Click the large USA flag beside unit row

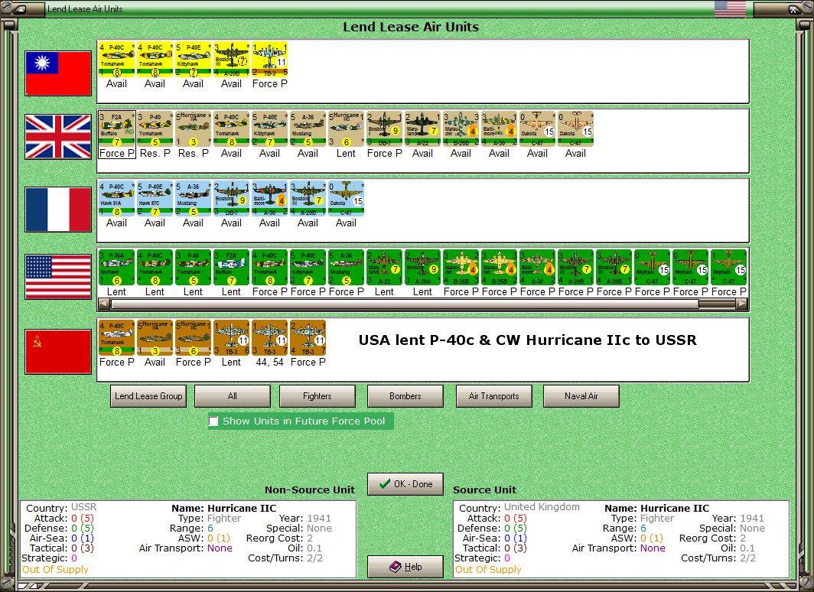pyautogui.click(x=58, y=277)
